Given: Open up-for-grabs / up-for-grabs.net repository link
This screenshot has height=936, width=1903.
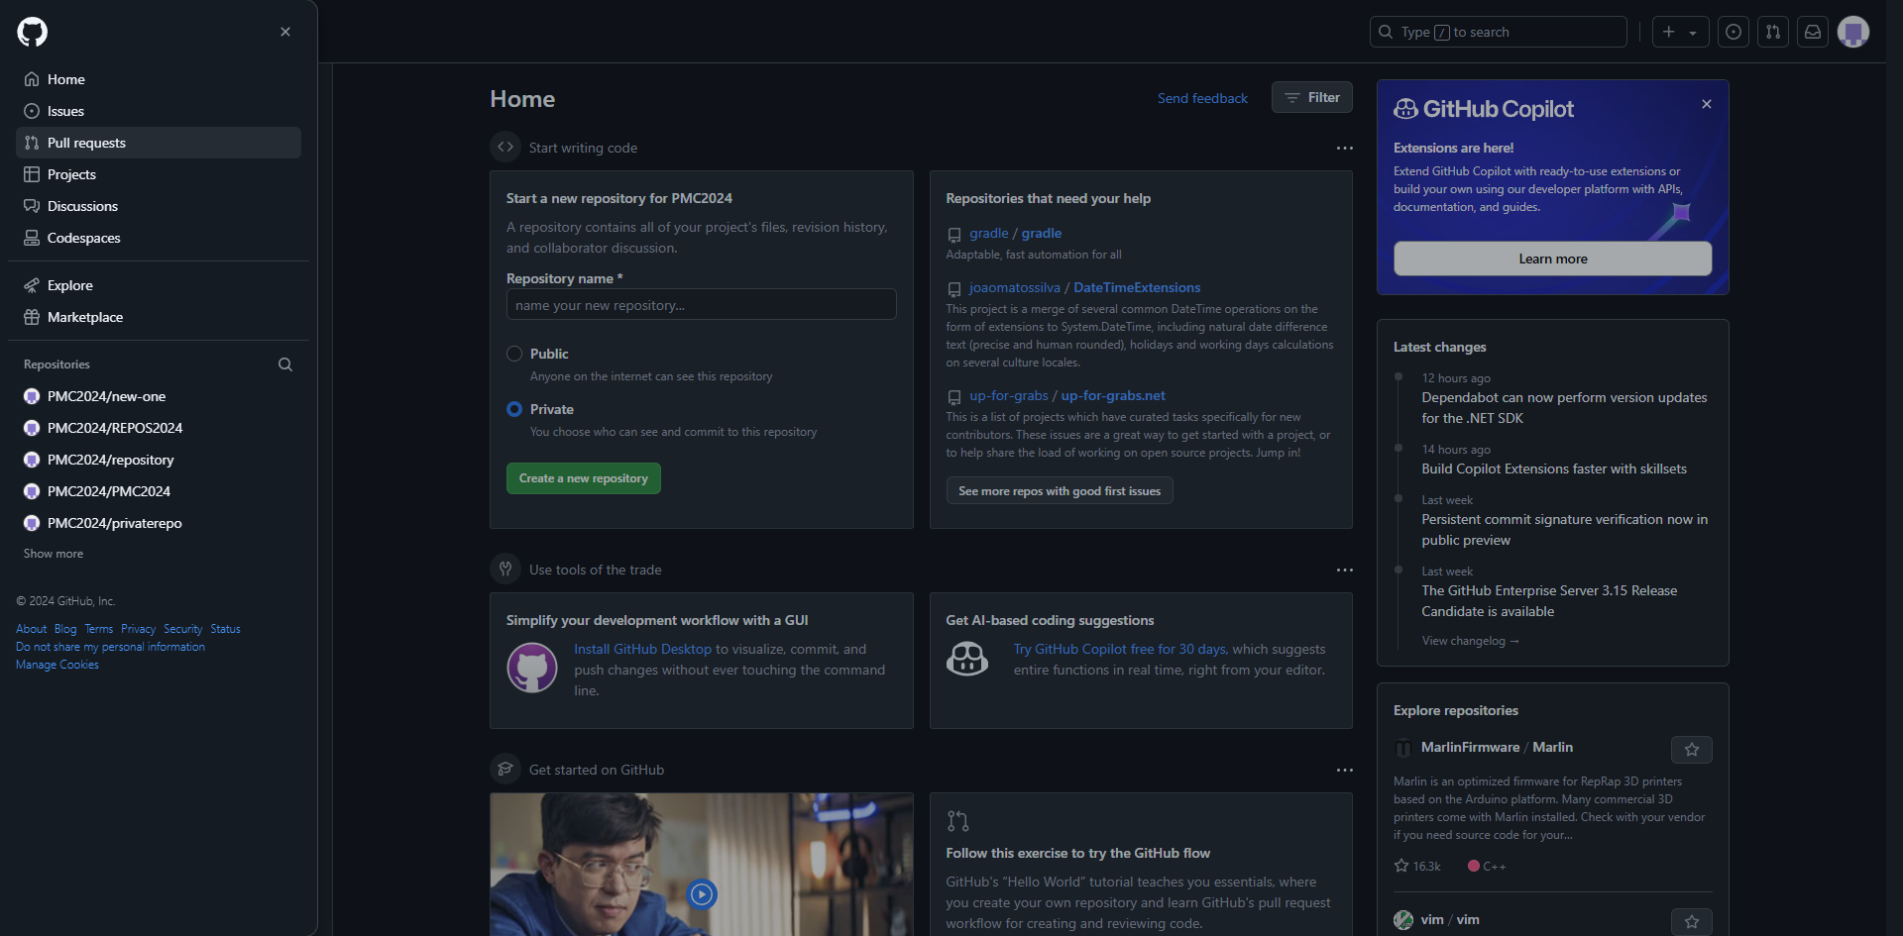Looking at the screenshot, I should pyautogui.click(x=1066, y=395).
